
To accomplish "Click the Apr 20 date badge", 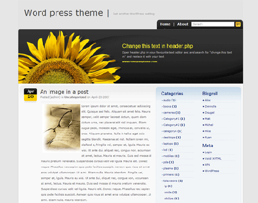I will click(x=30, y=95).
